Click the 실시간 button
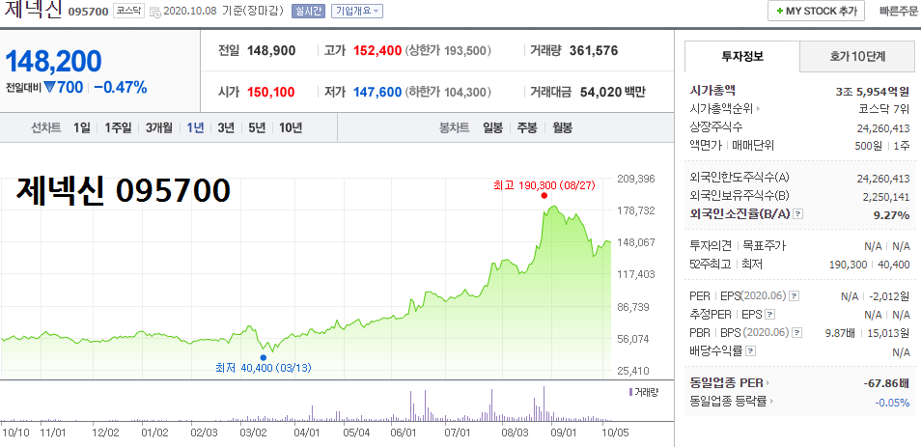The height and width of the screenshot is (447, 921). pos(308,12)
